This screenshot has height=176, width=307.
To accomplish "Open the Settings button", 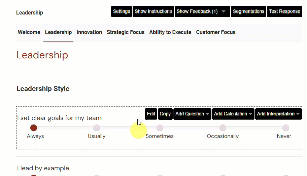I will pos(121,11).
